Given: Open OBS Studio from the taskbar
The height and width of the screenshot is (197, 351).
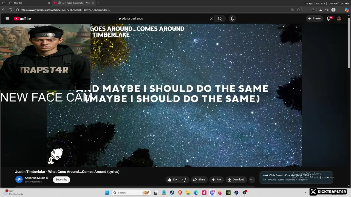Looking at the screenshot, I should click(x=244, y=193).
